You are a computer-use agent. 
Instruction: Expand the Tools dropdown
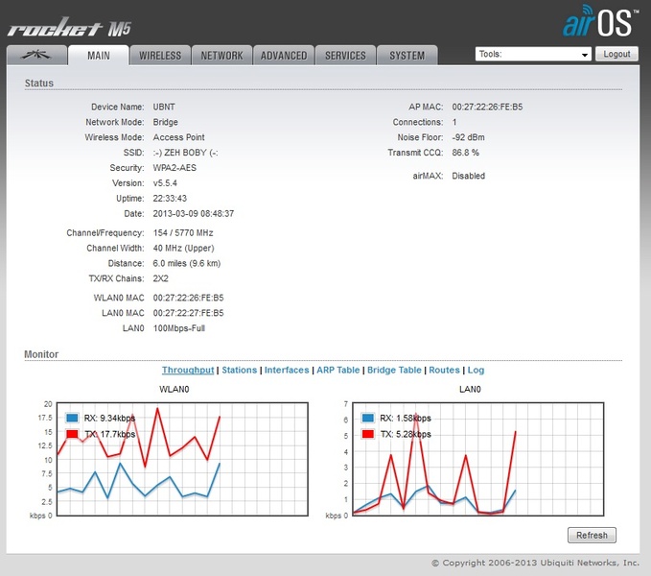coord(533,54)
